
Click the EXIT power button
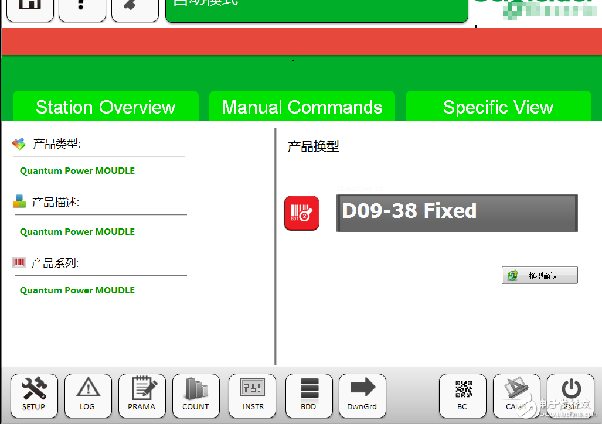click(x=570, y=396)
